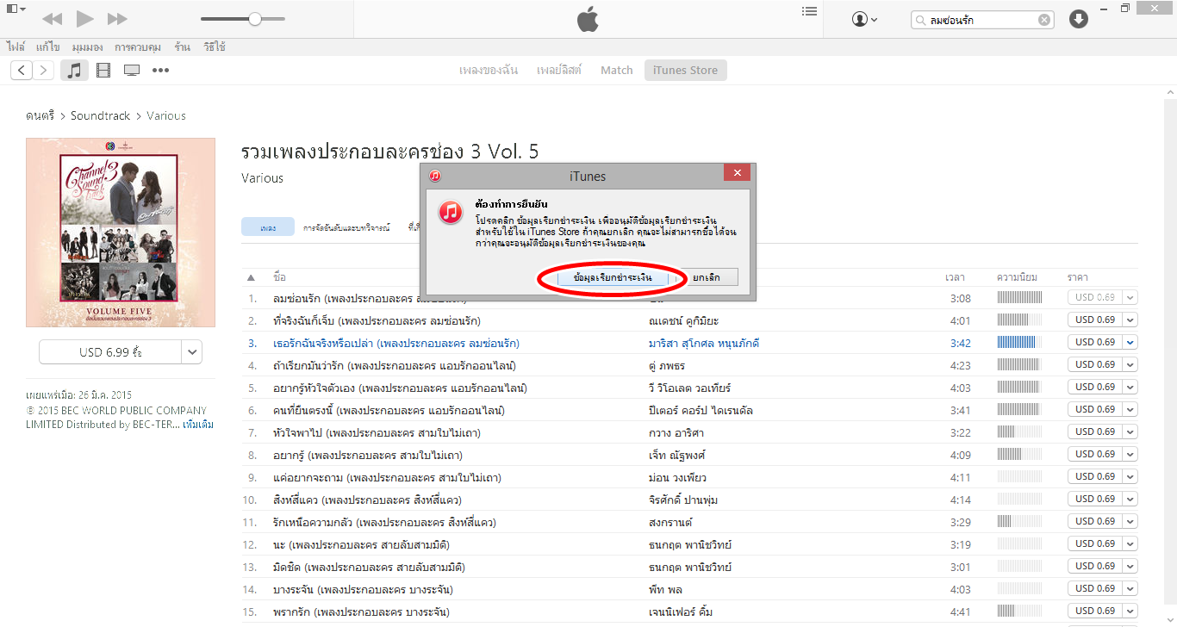Switch to the Match tab
The image size is (1177, 627).
pos(617,71)
